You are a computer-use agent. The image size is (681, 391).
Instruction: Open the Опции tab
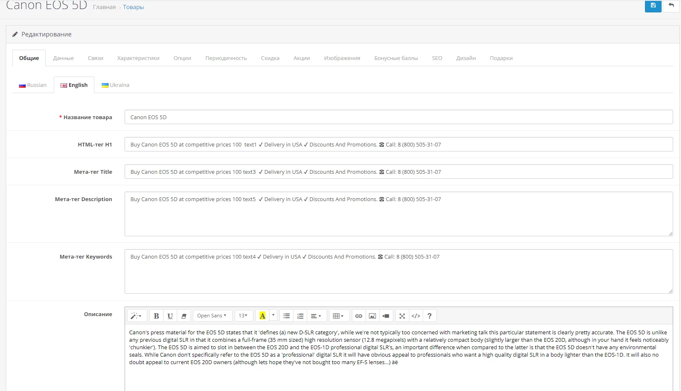click(x=183, y=58)
